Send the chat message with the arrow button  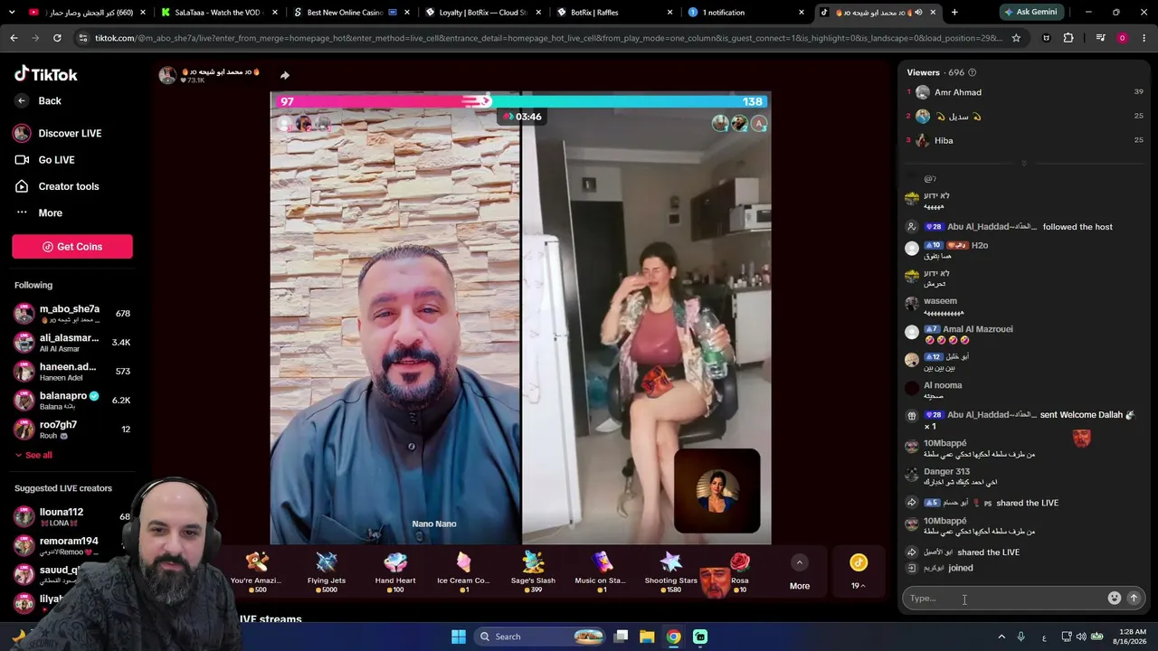pyautogui.click(x=1134, y=598)
